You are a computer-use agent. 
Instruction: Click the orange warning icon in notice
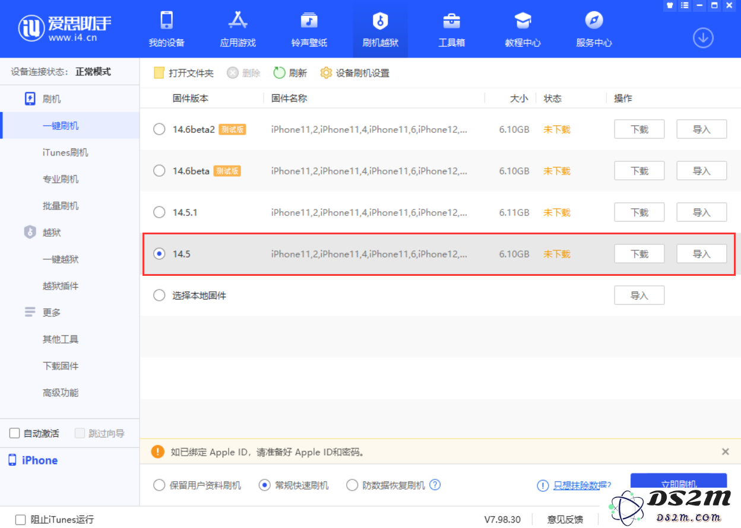pyautogui.click(x=157, y=451)
